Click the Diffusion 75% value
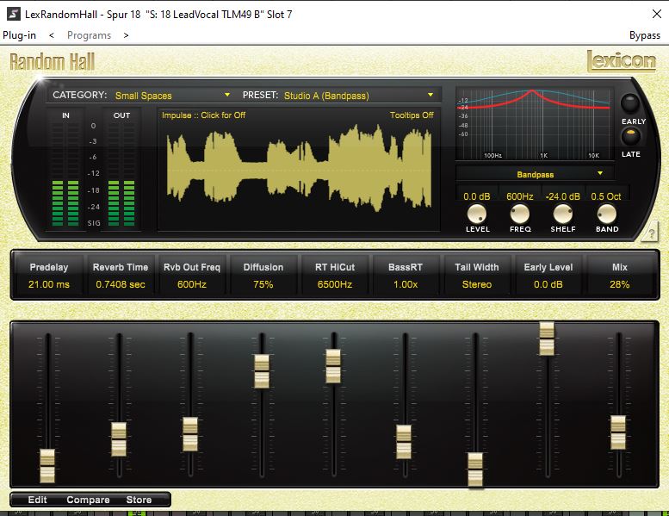 click(263, 284)
